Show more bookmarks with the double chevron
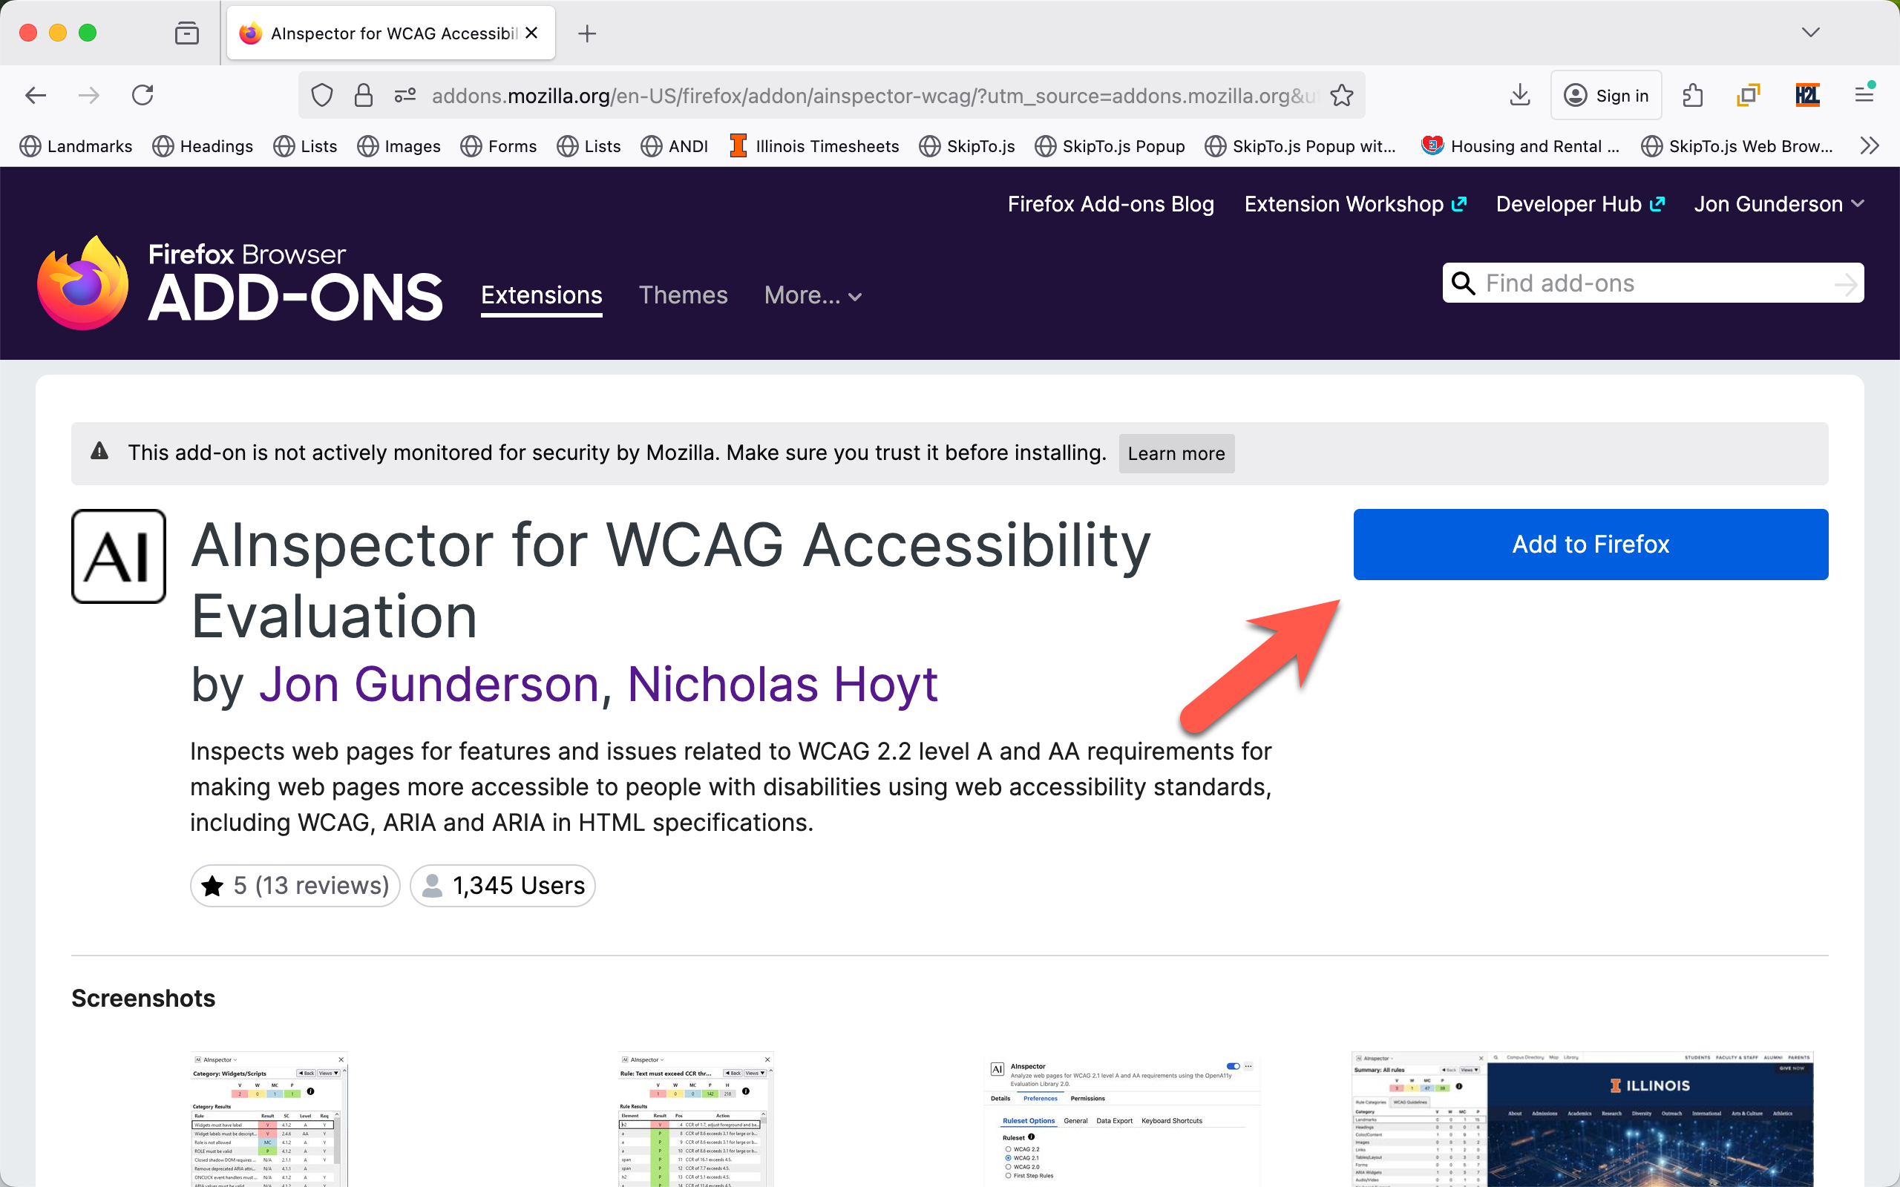1900x1187 pixels. click(x=1870, y=146)
